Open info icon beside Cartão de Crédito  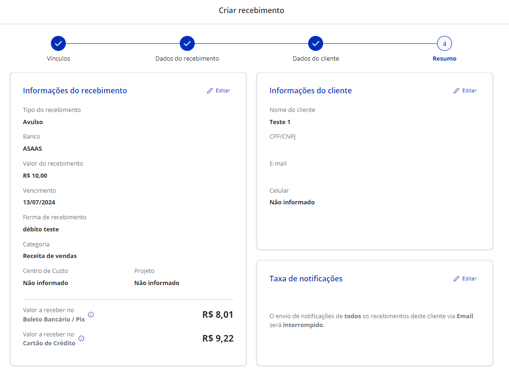(x=81, y=339)
